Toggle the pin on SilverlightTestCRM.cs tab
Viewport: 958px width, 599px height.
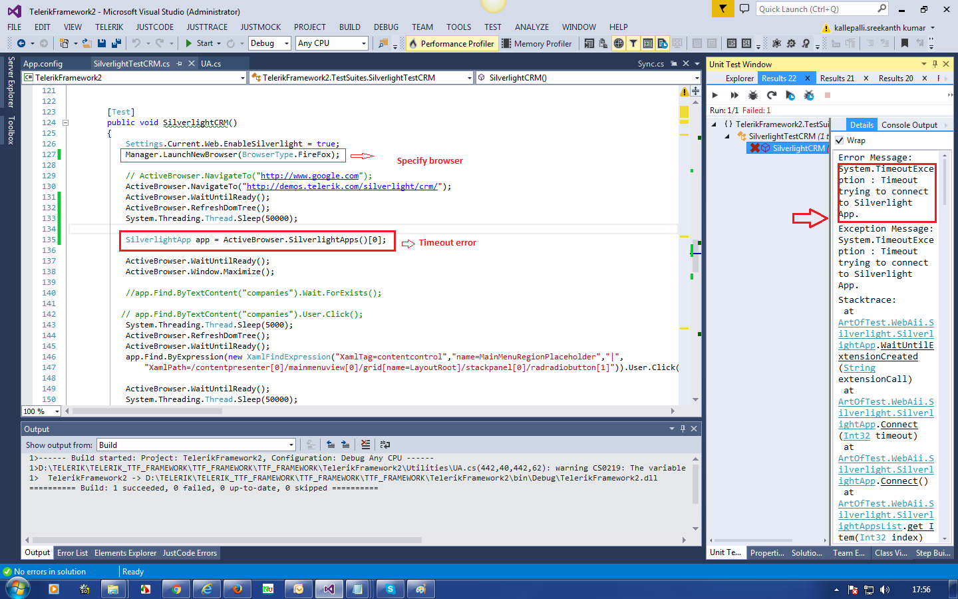click(180, 64)
